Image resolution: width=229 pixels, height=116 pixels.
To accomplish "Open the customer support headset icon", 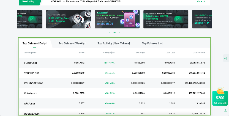I will coord(226,58).
